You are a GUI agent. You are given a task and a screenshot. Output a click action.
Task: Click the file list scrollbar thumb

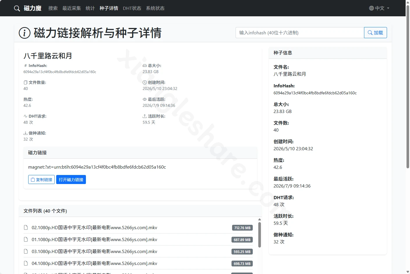click(x=259, y=235)
